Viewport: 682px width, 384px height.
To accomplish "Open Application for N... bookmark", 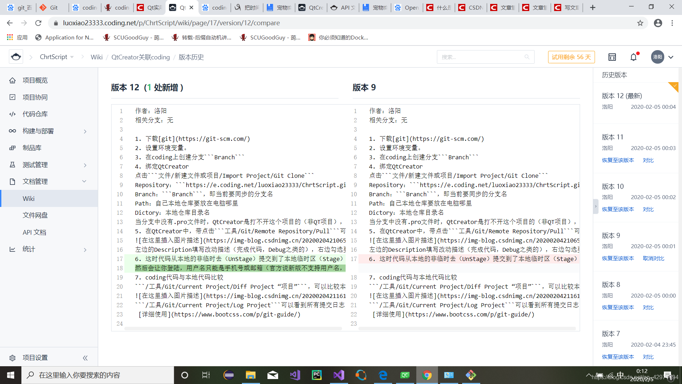I will [65, 37].
